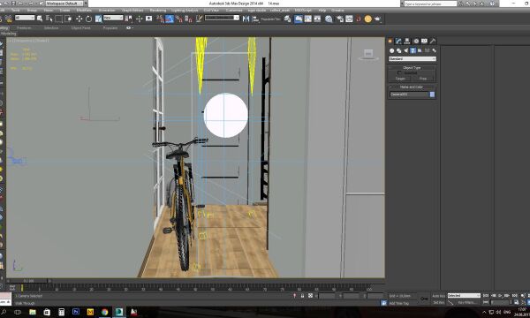Click the Align tool icon
530x318 pixels.
255,19
